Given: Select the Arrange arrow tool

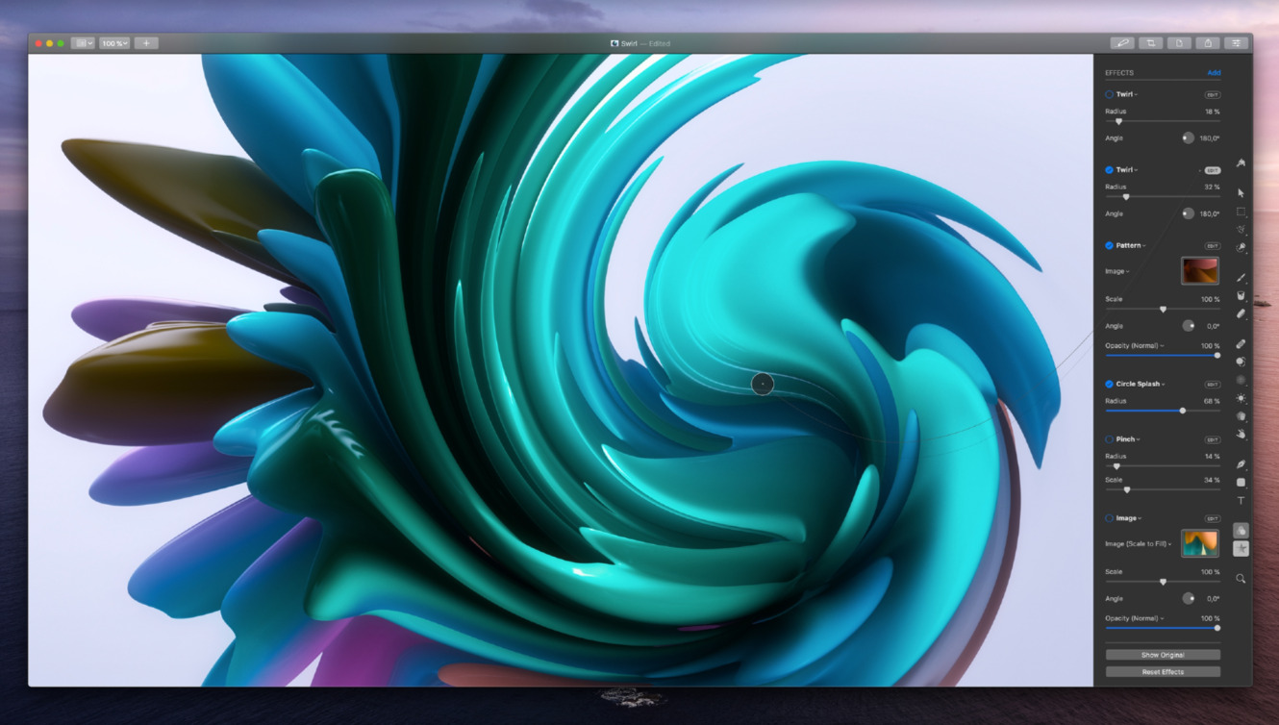Looking at the screenshot, I should tap(1241, 193).
